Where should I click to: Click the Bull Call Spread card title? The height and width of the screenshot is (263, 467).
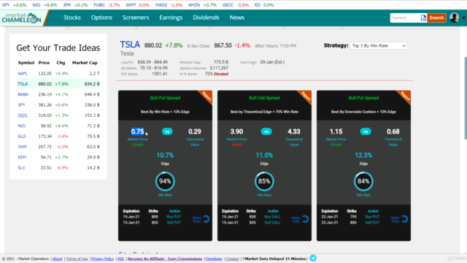pos(264,98)
